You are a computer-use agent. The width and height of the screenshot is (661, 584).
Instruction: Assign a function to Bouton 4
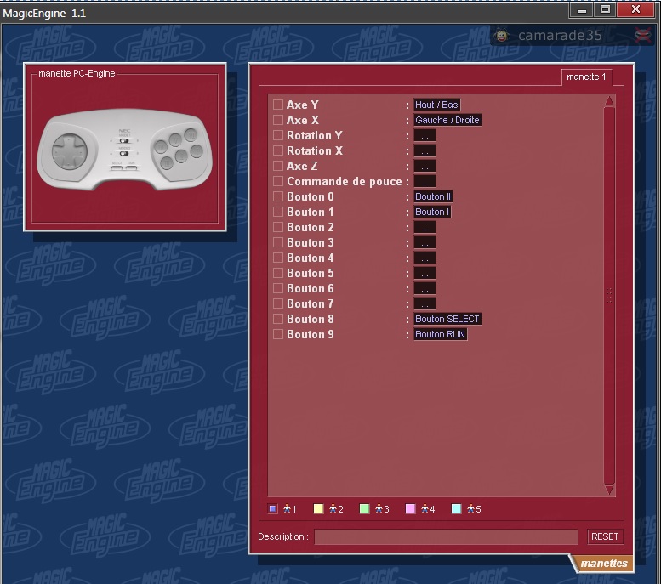(x=425, y=258)
